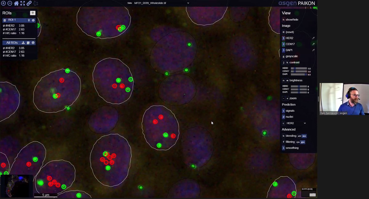This screenshot has height=199, width=369.
Task: Toggle filtering with the f key
Action: pos(284,142)
